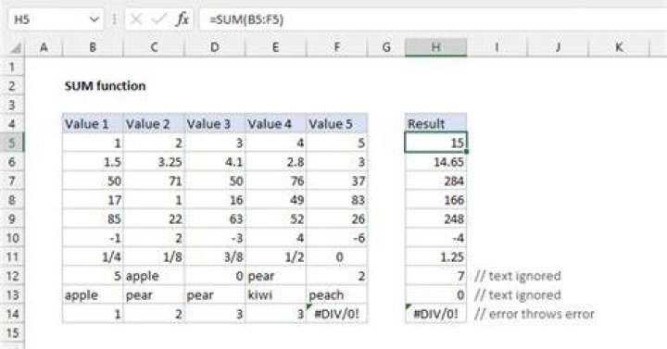
Task: Click the fill handle of cell H5
Action: pos(467,152)
